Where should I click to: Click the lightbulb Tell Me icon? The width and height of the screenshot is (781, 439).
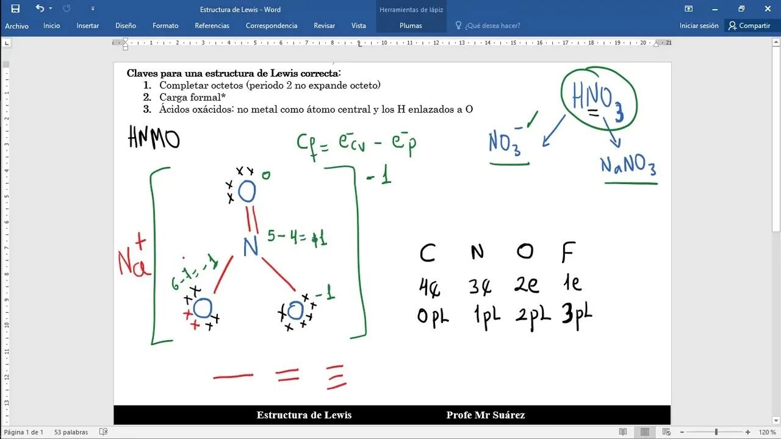(x=458, y=26)
